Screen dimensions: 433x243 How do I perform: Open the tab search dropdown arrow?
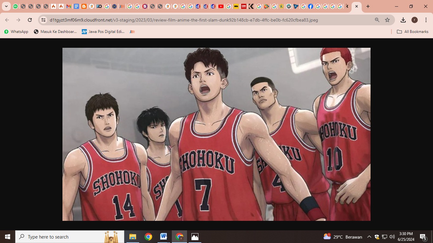point(6,6)
